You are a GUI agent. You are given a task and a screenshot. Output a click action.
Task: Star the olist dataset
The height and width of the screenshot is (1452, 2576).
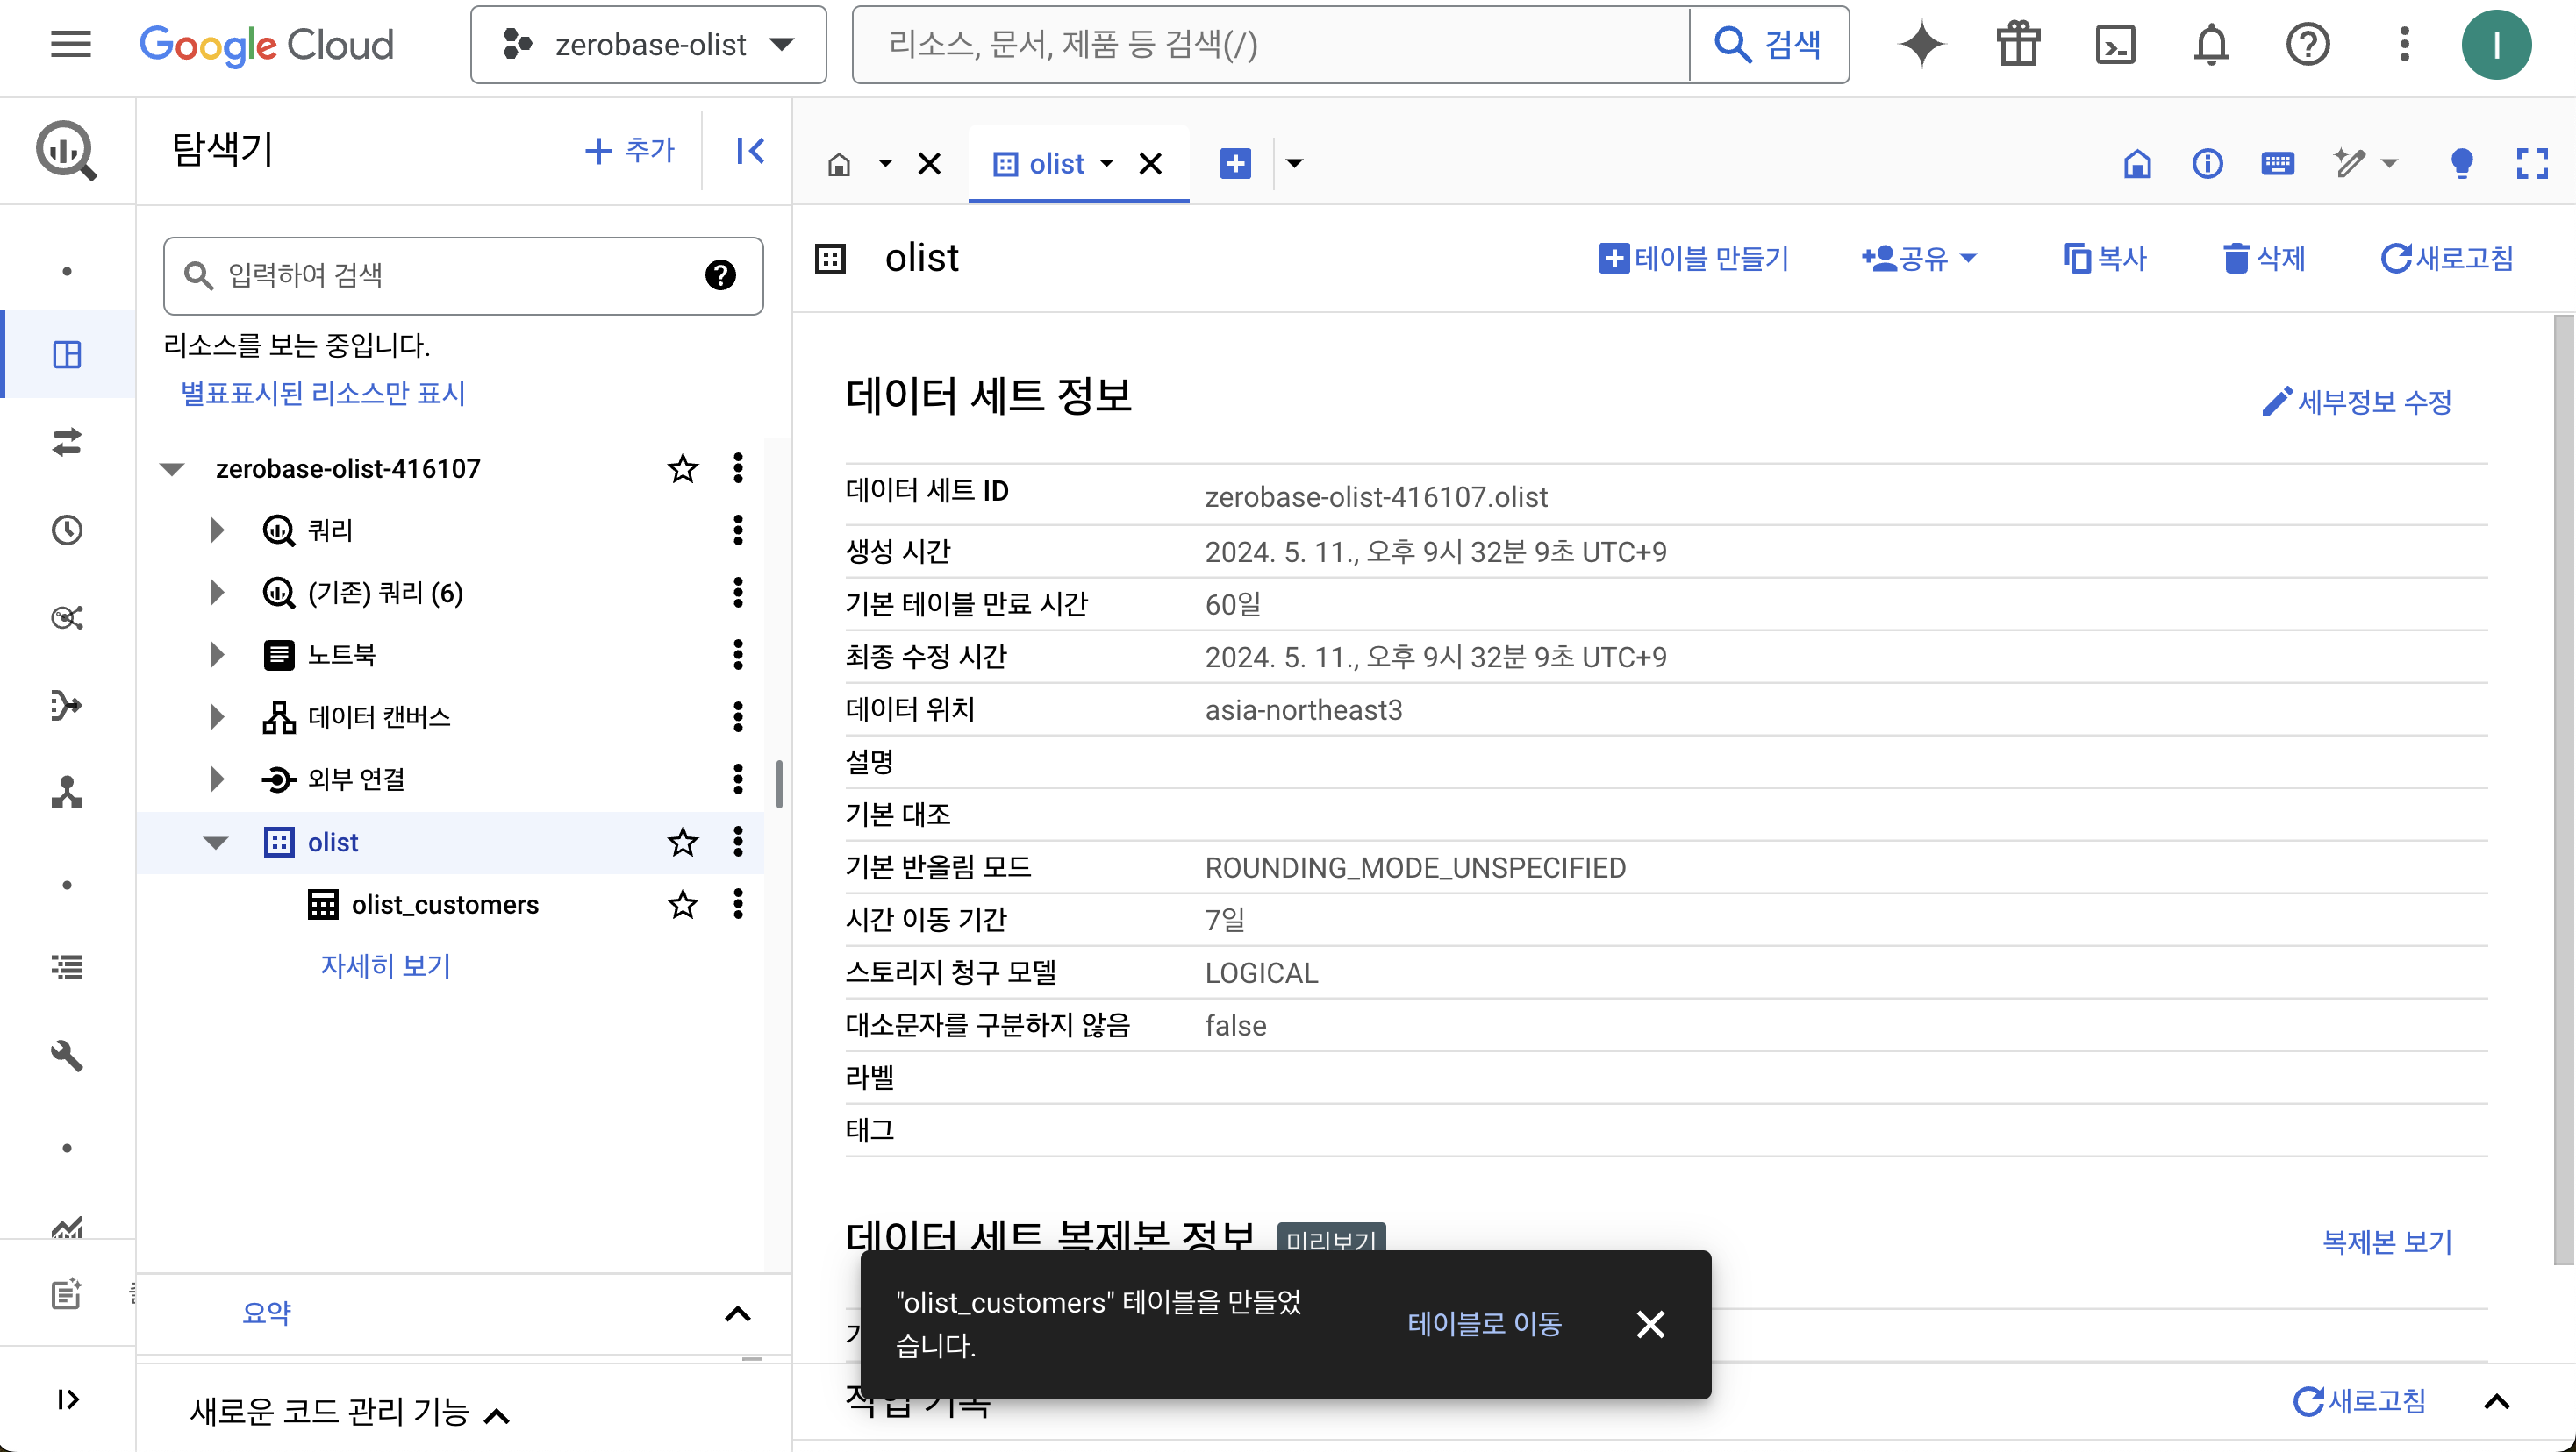[683, 843]
